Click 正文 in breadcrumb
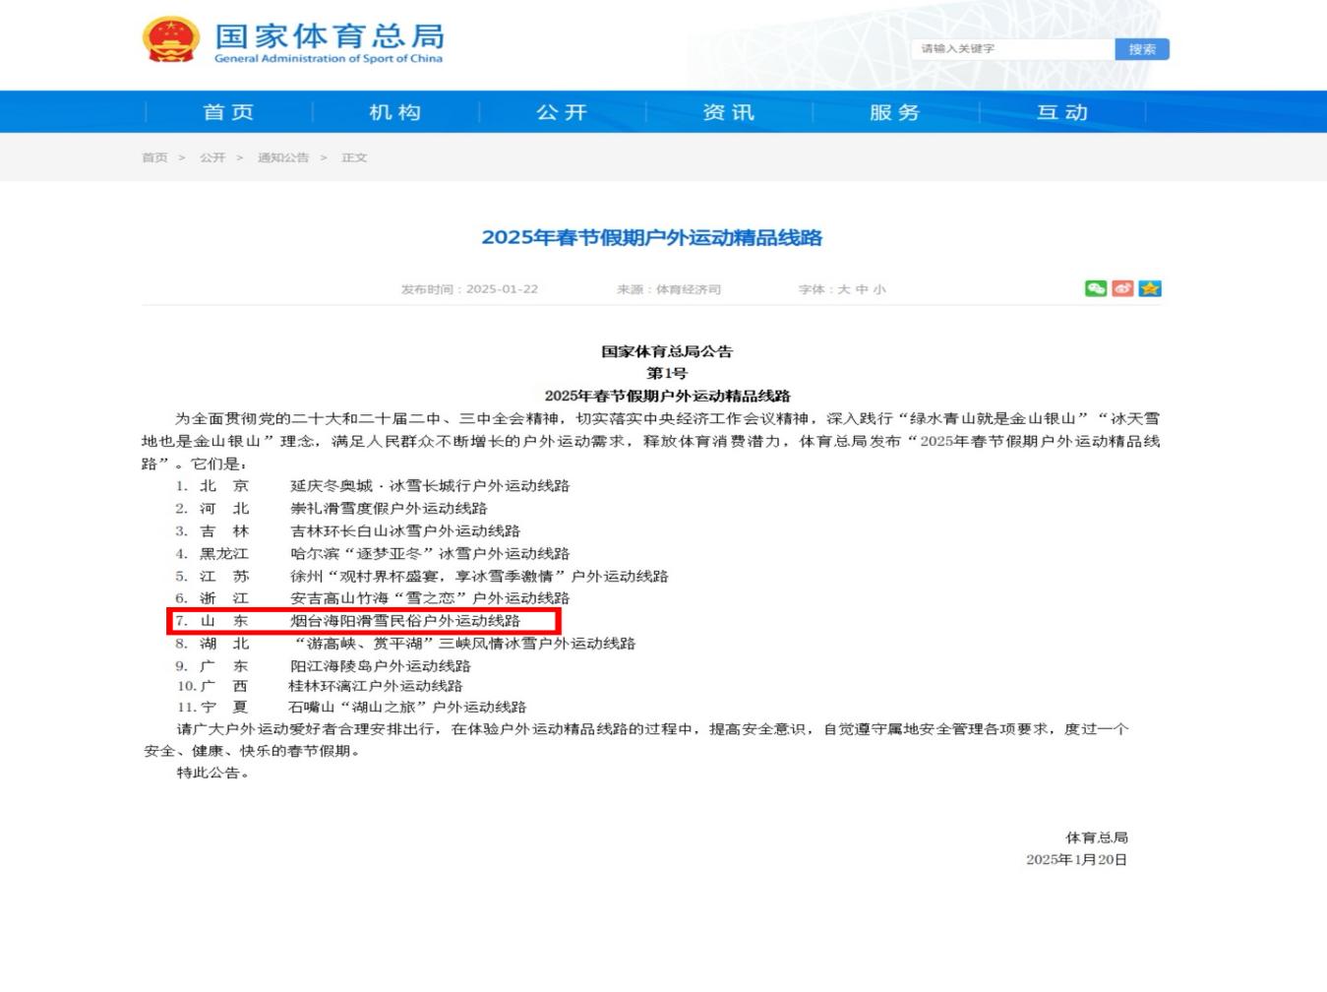Image resolution: width=1327 pixels, height=992 pixels. click(x=354, y=157)
